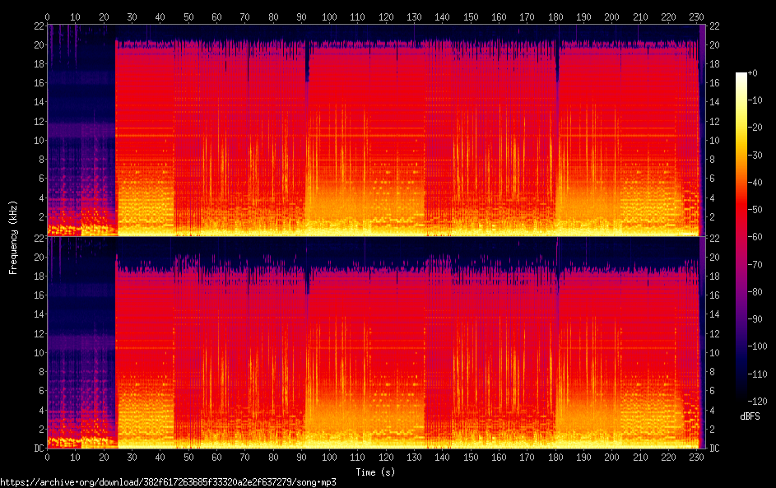Click the Frequency (kHz) axis label
The width and height of the screenshot is (776, 488).
click(x=13, y=238)
